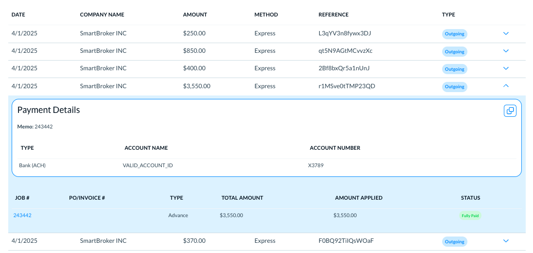Collapse the $3,550.00 payment row

click(506, 86)
